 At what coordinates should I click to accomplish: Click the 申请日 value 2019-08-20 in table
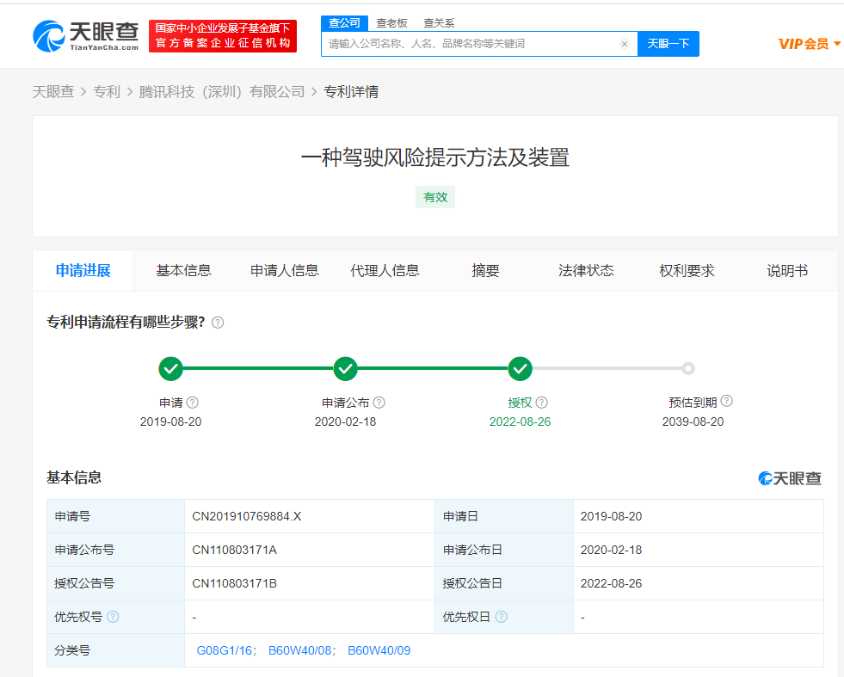(611, 517)
